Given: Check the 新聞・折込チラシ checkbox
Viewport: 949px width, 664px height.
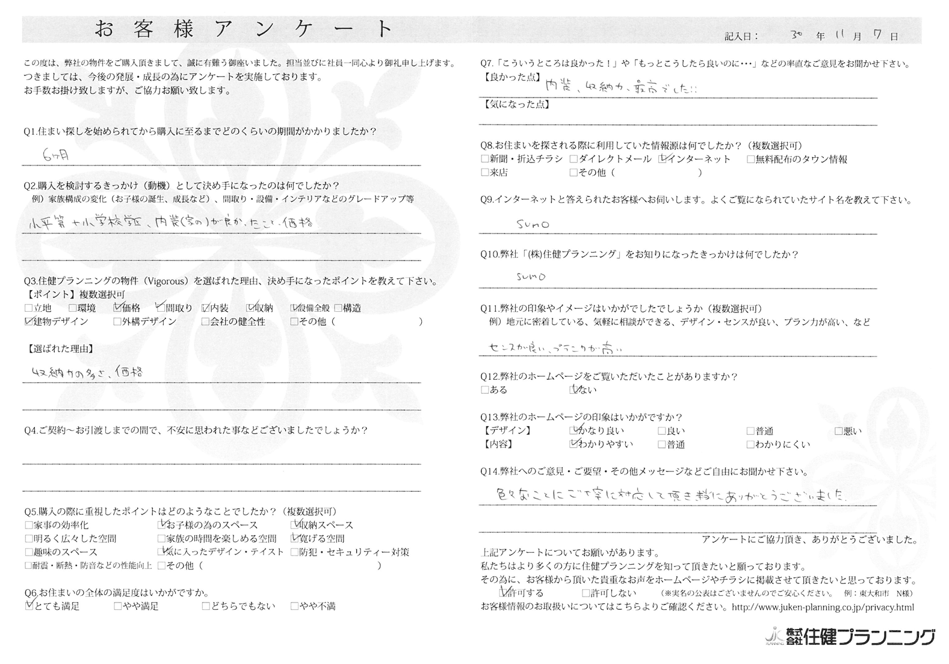Looking at the screenshot, I should point(485,160).
